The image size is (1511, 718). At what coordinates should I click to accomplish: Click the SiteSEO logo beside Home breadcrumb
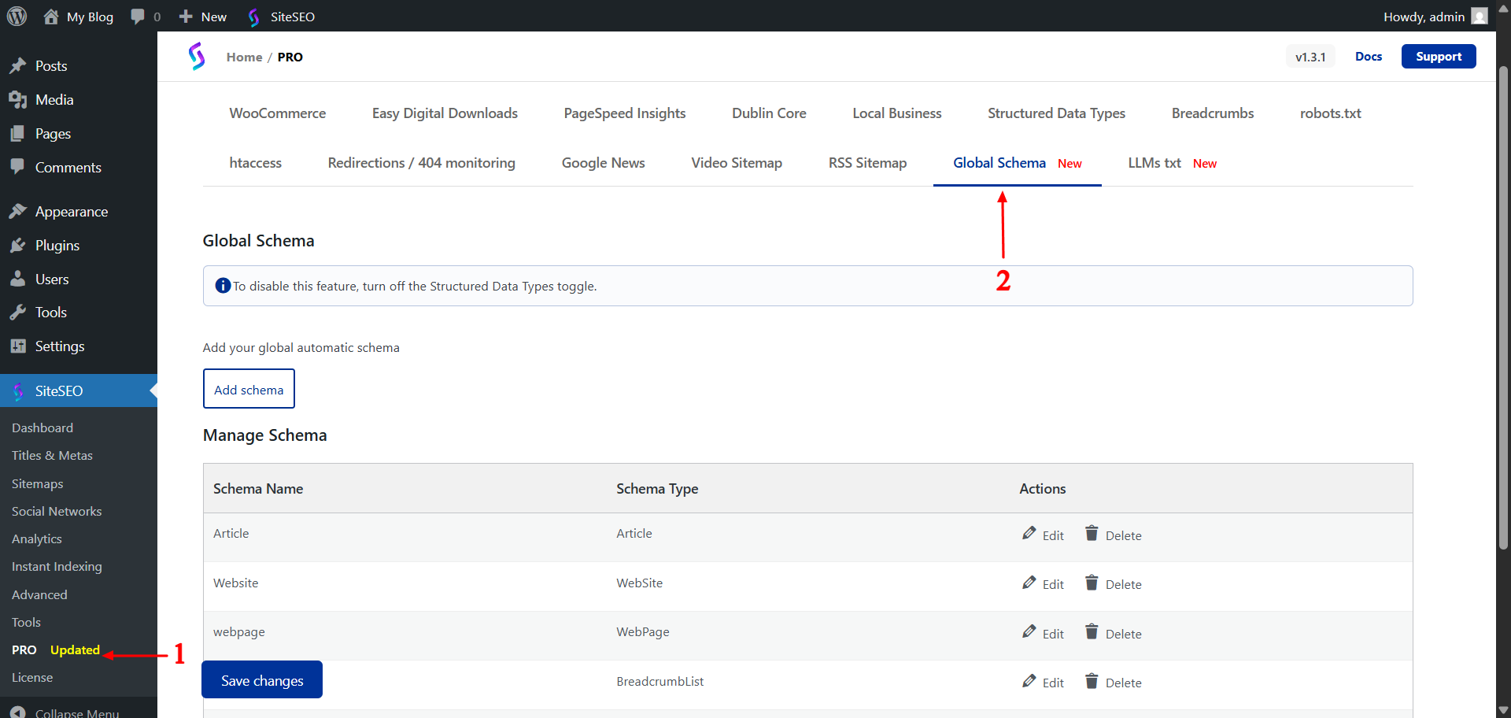197,57
